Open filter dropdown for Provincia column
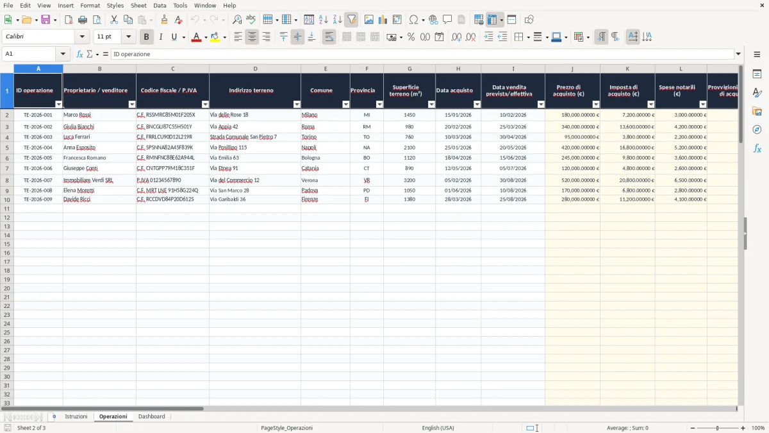This screenshot has width=769, height=433. coord(379,104)
